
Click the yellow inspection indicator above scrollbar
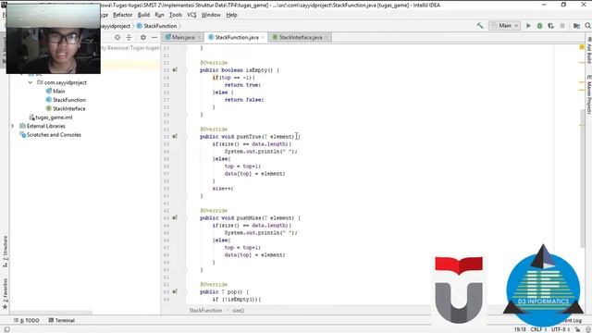point(582,47)
